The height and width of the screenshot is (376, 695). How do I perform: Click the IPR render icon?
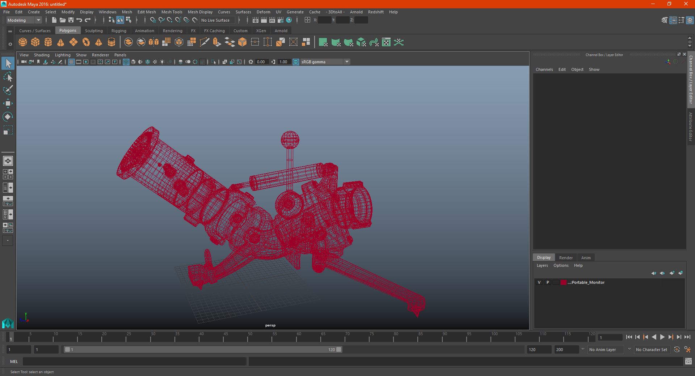(272, 20)
